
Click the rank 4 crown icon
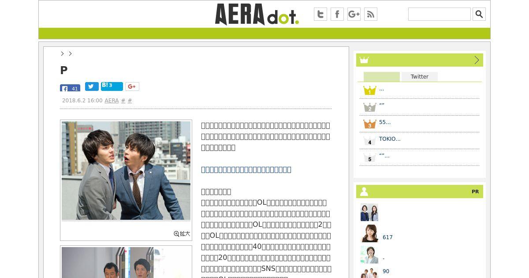(369, 141)
